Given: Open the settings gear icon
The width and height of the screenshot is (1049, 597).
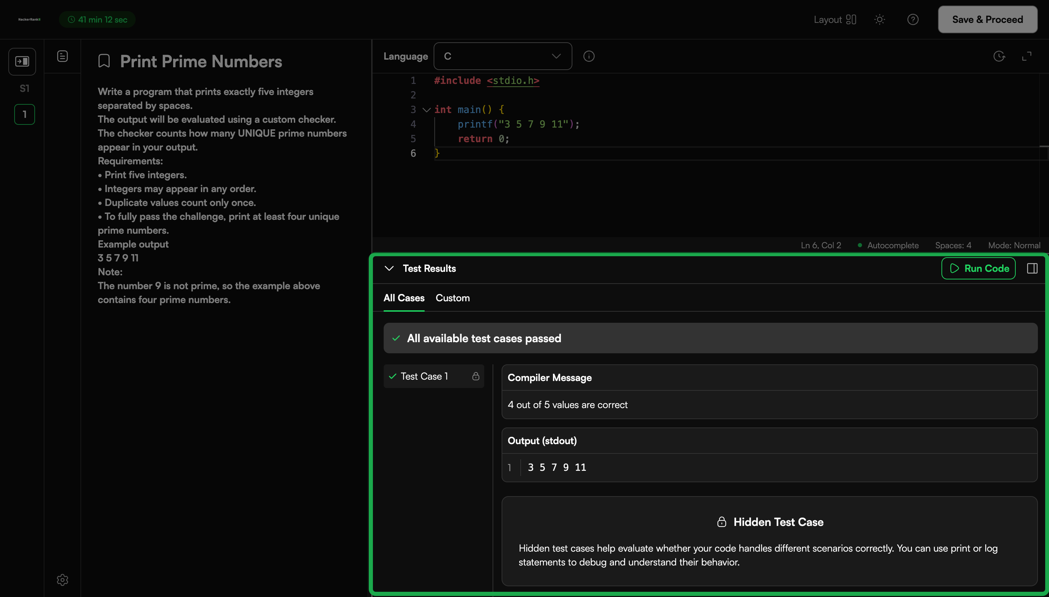Looking at the screenshot, I should tap(62, 579).
